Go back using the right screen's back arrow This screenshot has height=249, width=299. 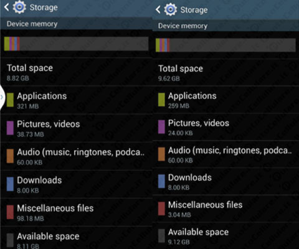click(158, 9)
